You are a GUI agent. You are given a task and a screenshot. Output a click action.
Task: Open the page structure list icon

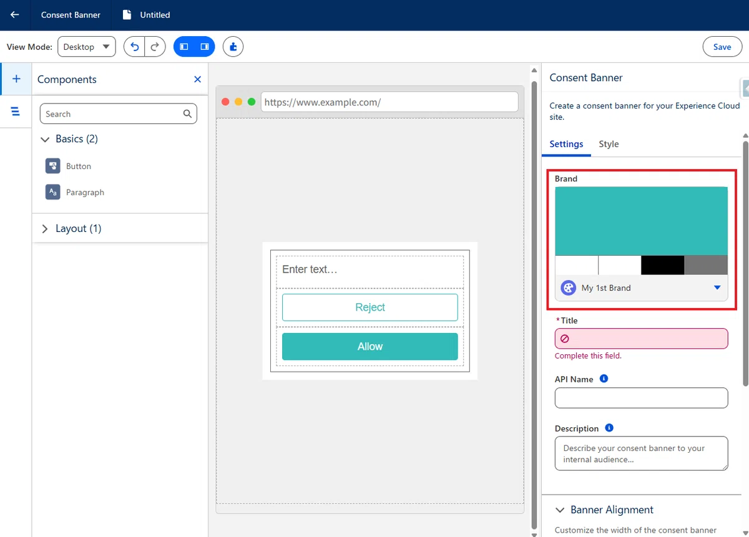coord(16,112)
